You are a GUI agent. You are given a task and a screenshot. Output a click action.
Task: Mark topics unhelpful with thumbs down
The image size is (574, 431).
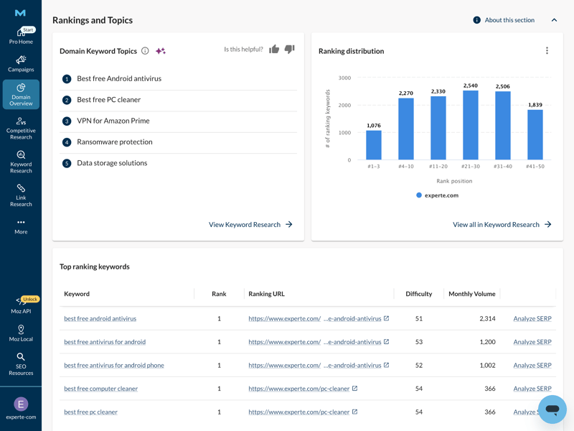click(290, 50)
